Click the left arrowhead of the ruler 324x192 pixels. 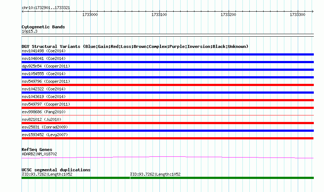[23, 12]
